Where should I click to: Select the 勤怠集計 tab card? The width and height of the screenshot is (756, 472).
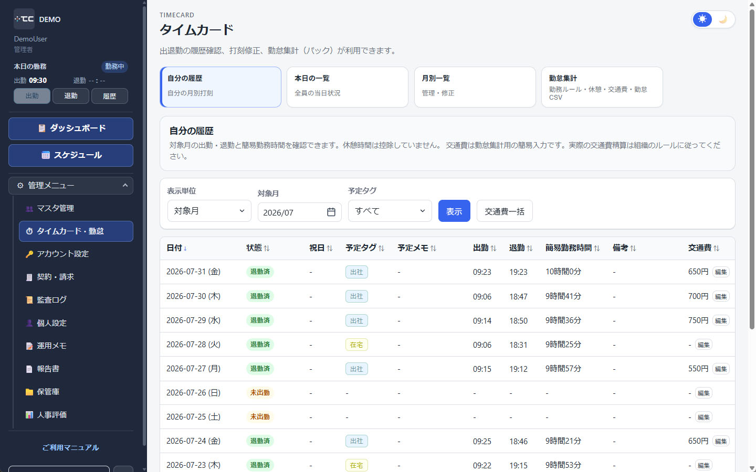point(602,87)
